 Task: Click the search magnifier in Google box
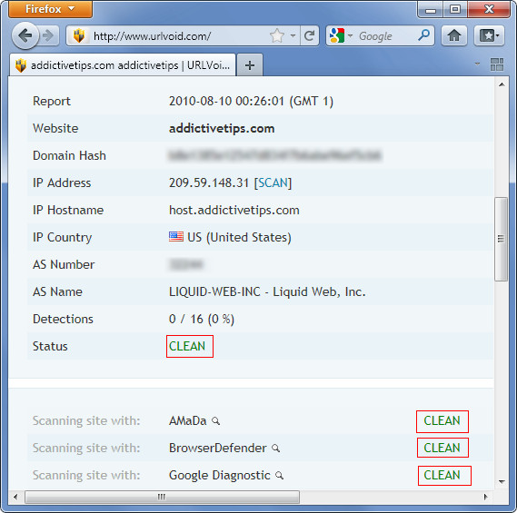[x=423, y=35]
